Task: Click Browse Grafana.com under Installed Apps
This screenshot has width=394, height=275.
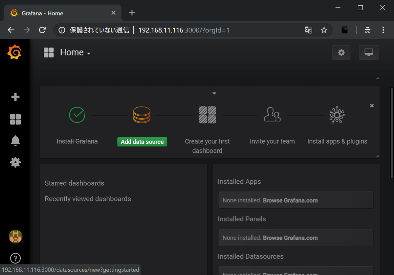Action: click(290, 200)
